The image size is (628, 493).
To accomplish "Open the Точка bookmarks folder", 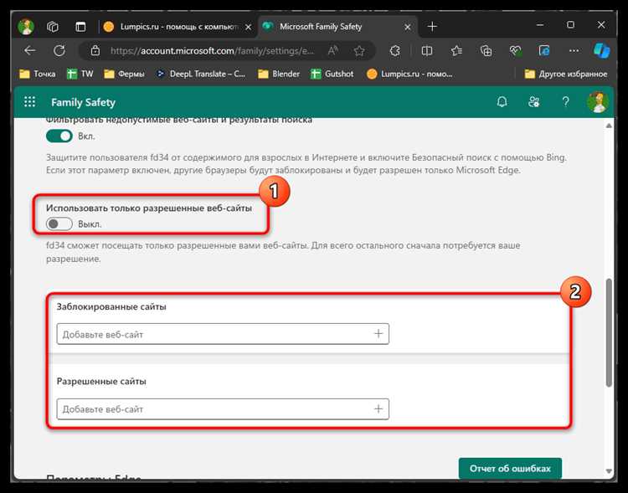I will pos(38,74).
